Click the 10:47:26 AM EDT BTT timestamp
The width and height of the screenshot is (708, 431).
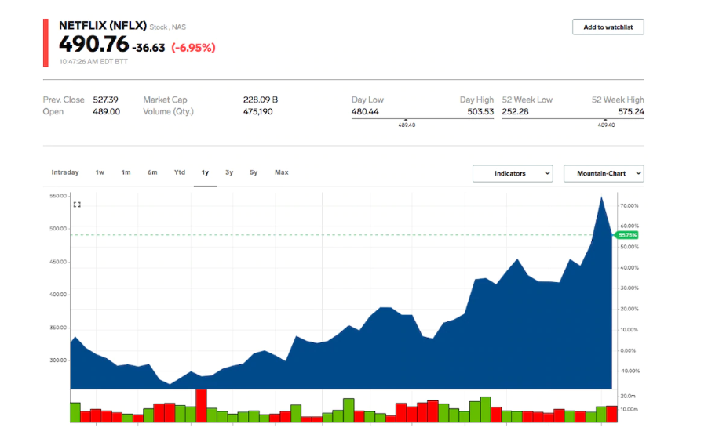(x=93, y=62)
